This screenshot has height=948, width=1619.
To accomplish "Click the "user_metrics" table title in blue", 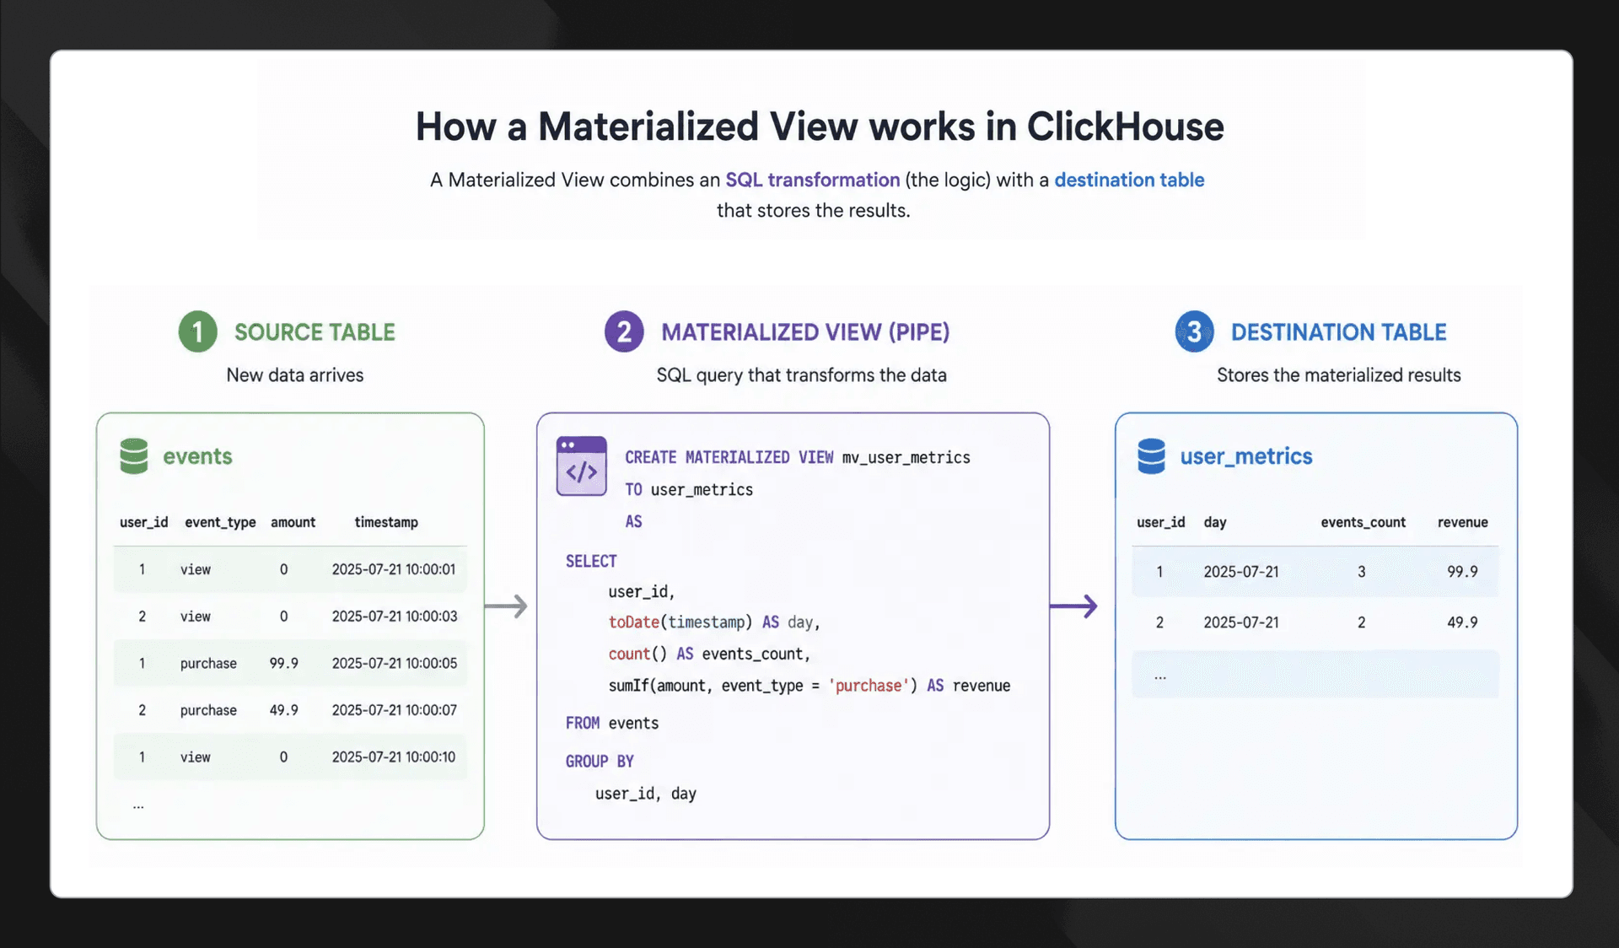I will click(x=1246, y=456).
